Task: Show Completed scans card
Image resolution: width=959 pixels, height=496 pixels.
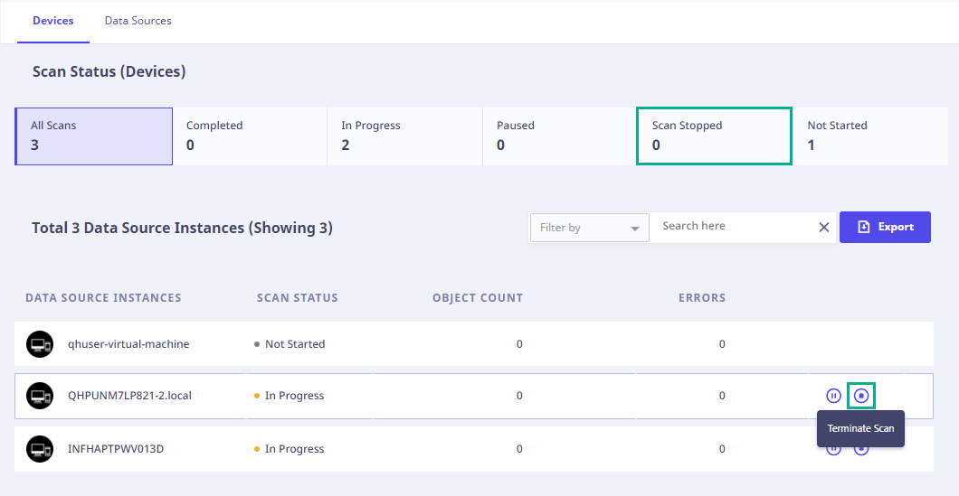Action: [250, 136]
